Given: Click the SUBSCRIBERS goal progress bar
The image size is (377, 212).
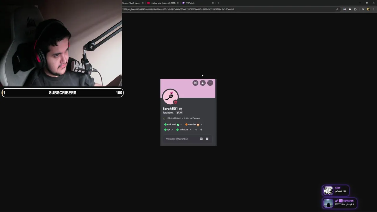Looking at the screenshot, I should point(62,93).
